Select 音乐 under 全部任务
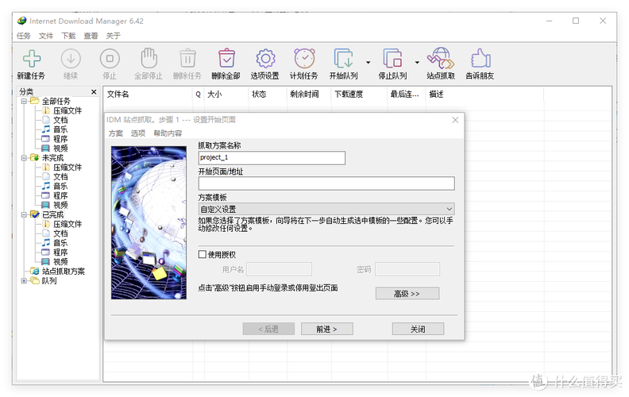This screenshot has height=397, width=629. pos(60,129)
